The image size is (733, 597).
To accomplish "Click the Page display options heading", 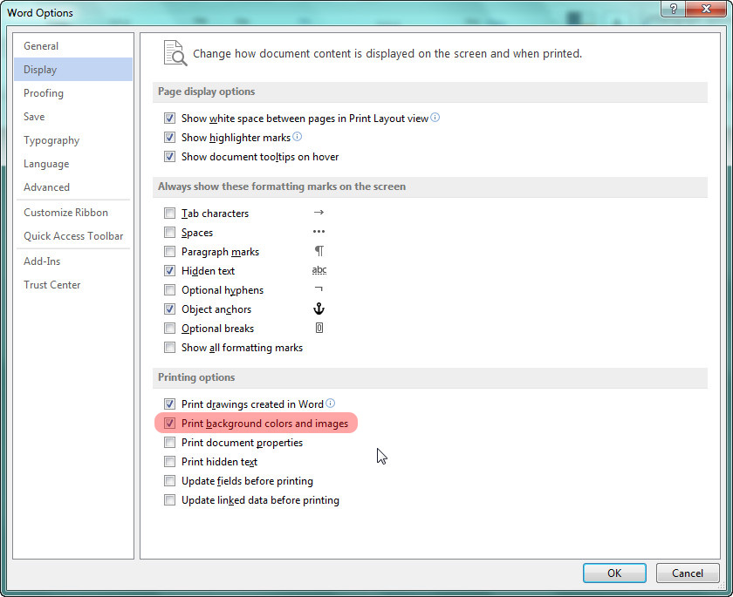I will point(206,92).
